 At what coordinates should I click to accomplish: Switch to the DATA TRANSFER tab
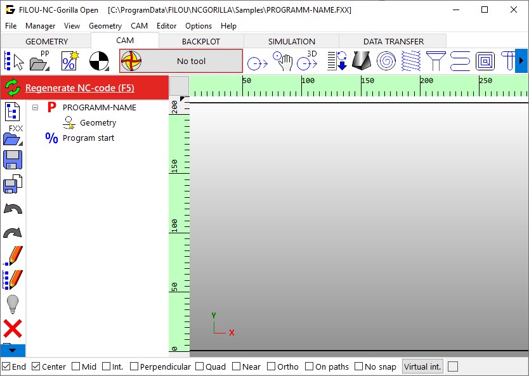click(393, 41)
